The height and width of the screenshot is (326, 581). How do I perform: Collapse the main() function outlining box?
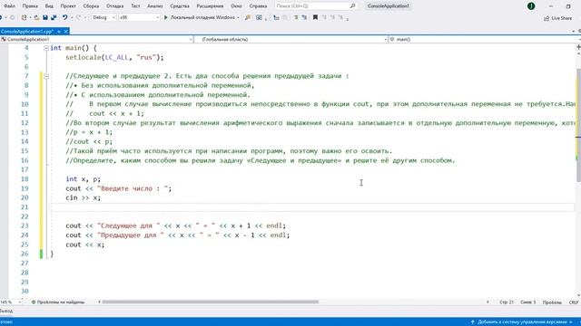[x=46, y=48]
